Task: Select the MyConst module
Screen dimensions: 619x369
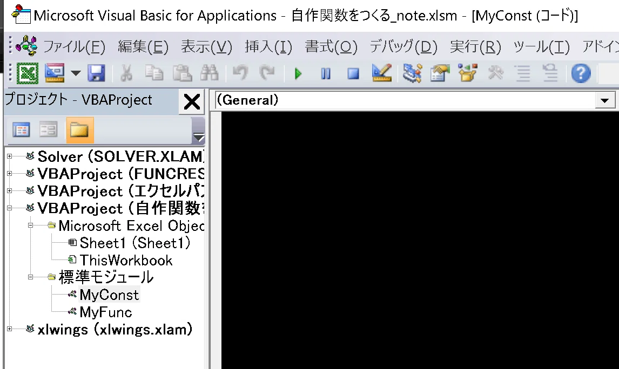Action: [109, 295]
